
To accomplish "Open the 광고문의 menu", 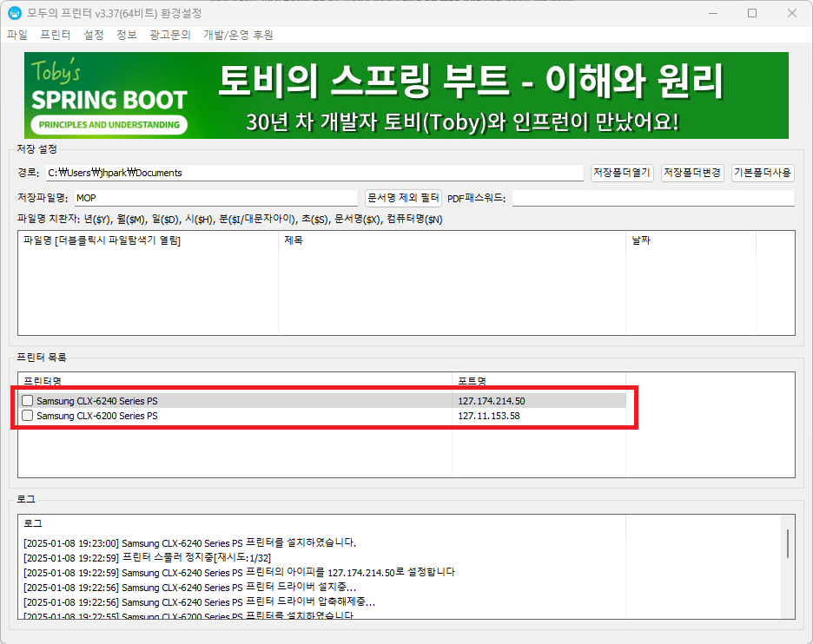I will [x=170, y=35].
